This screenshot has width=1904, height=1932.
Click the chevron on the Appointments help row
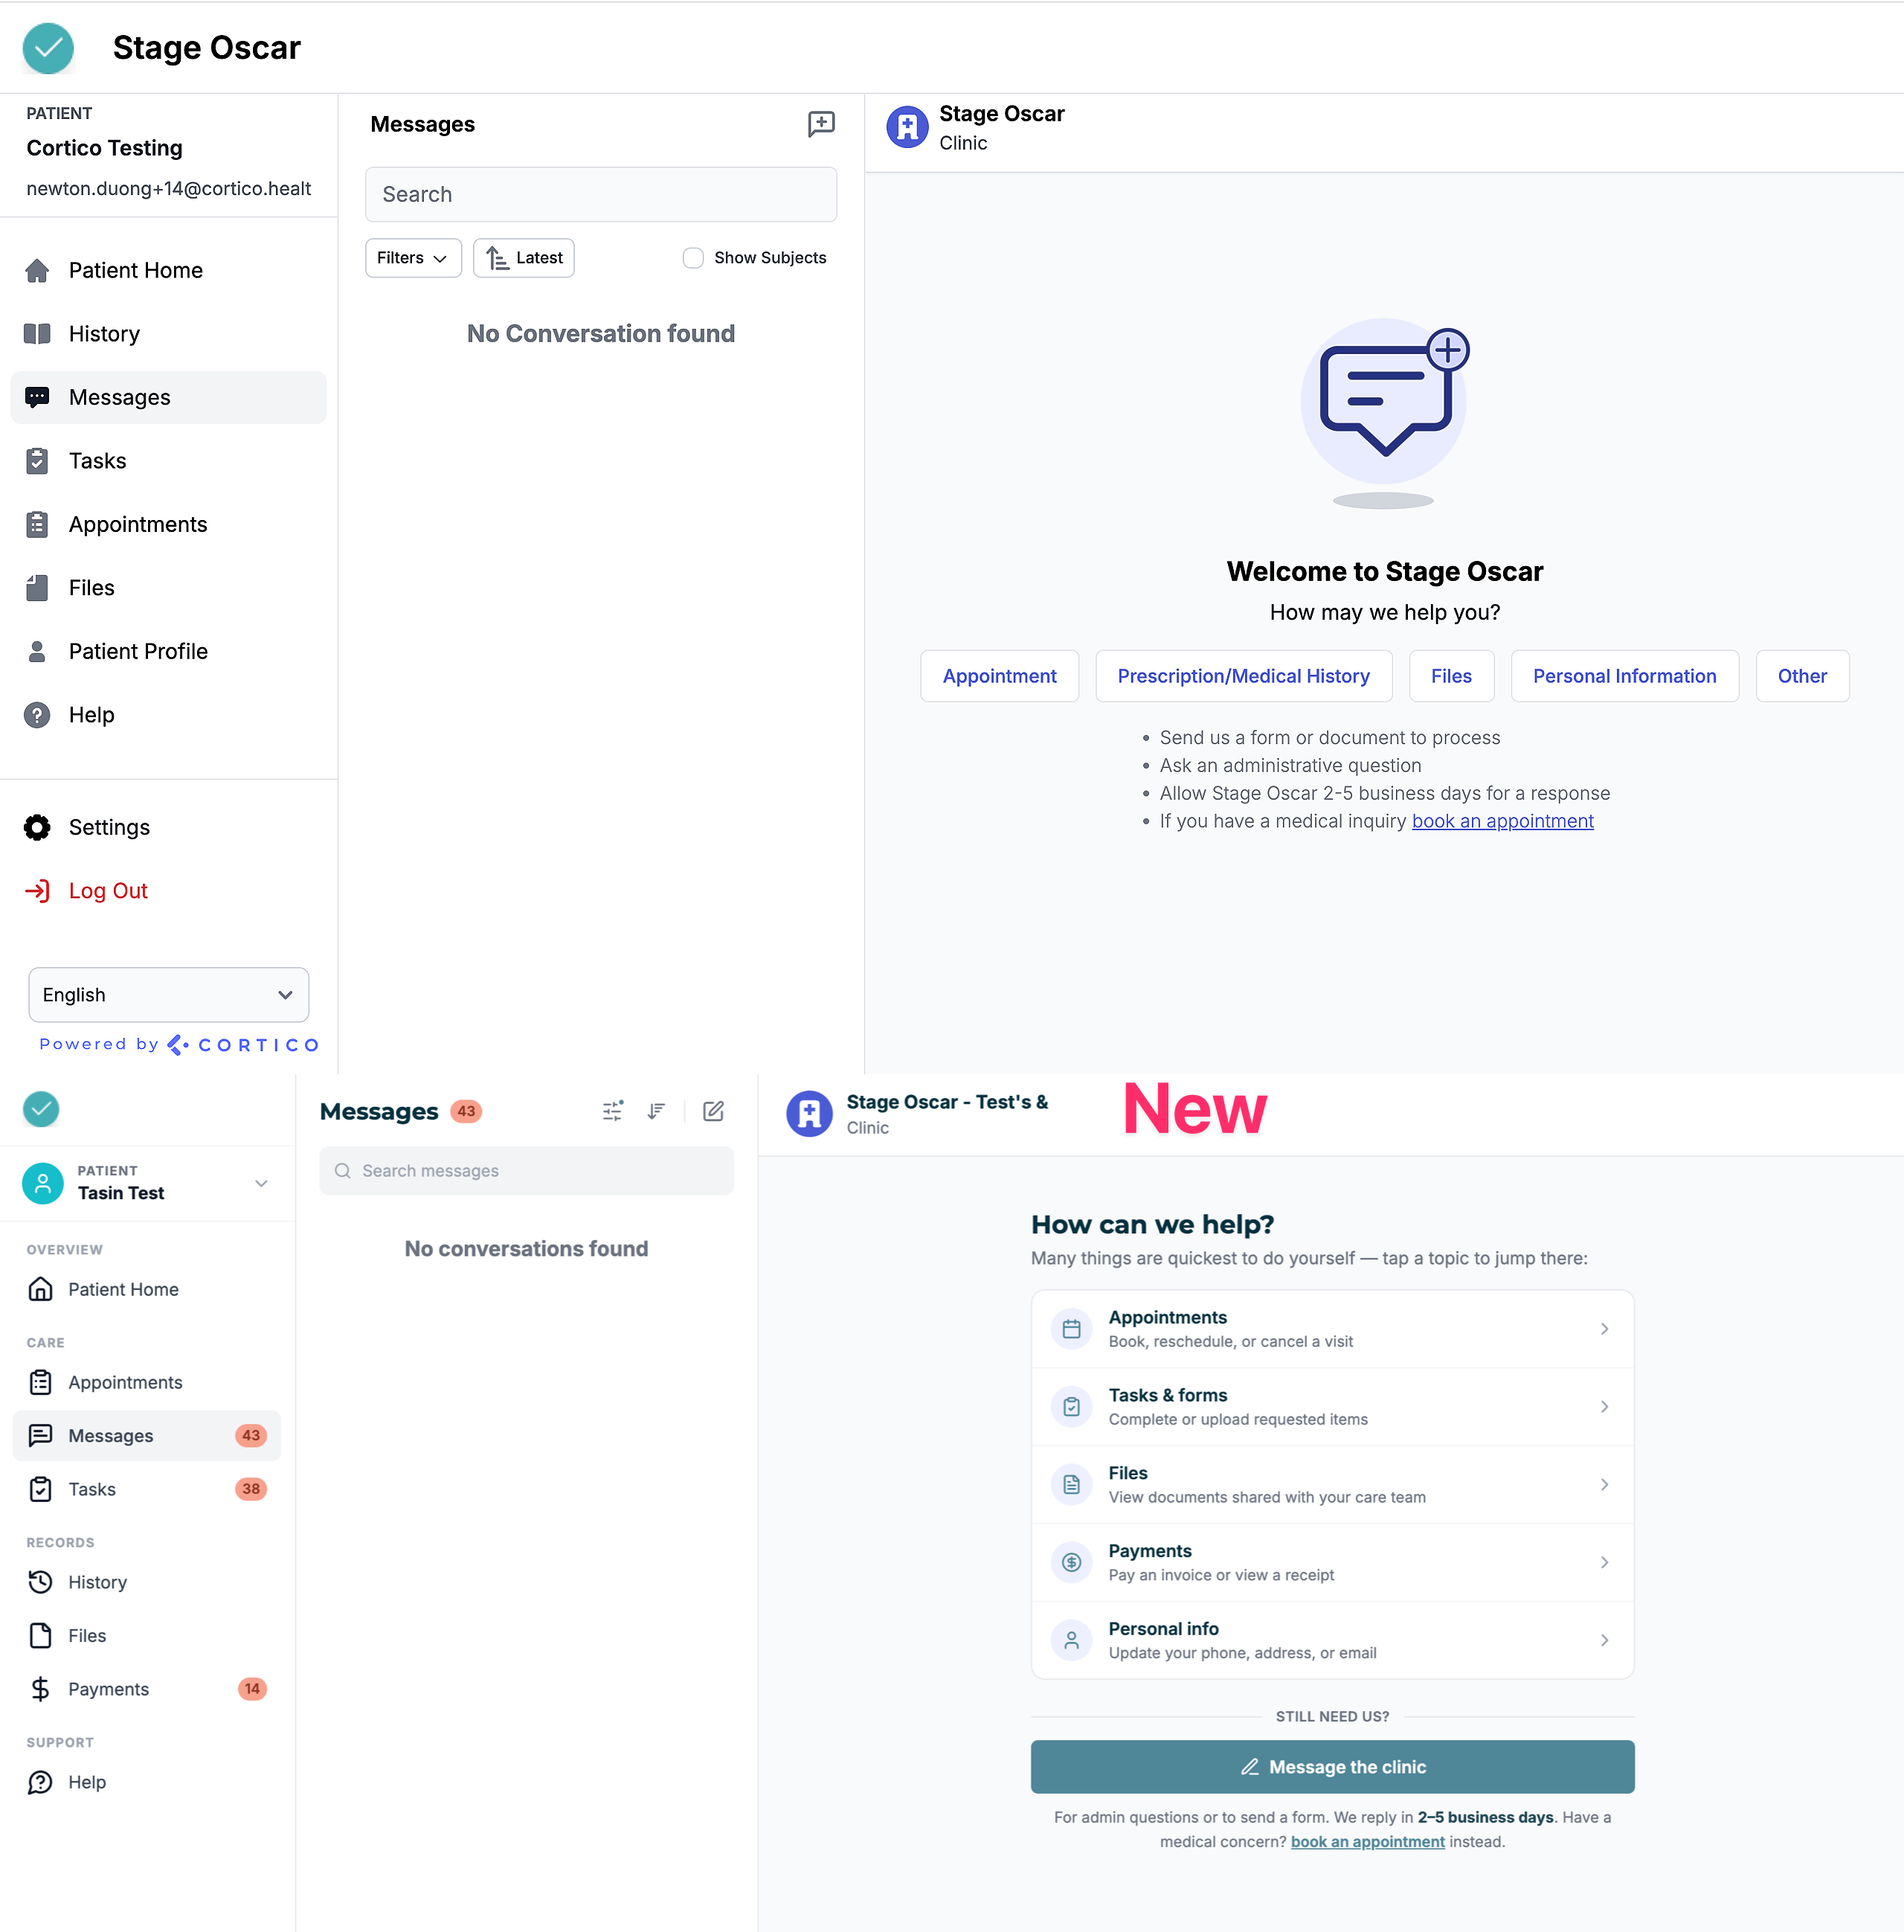click(x=1604, y=1329)
